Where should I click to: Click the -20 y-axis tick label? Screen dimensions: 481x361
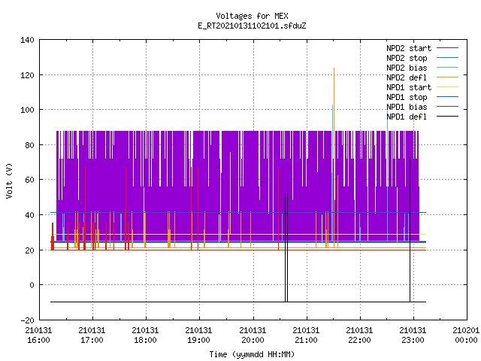(27, 320)
